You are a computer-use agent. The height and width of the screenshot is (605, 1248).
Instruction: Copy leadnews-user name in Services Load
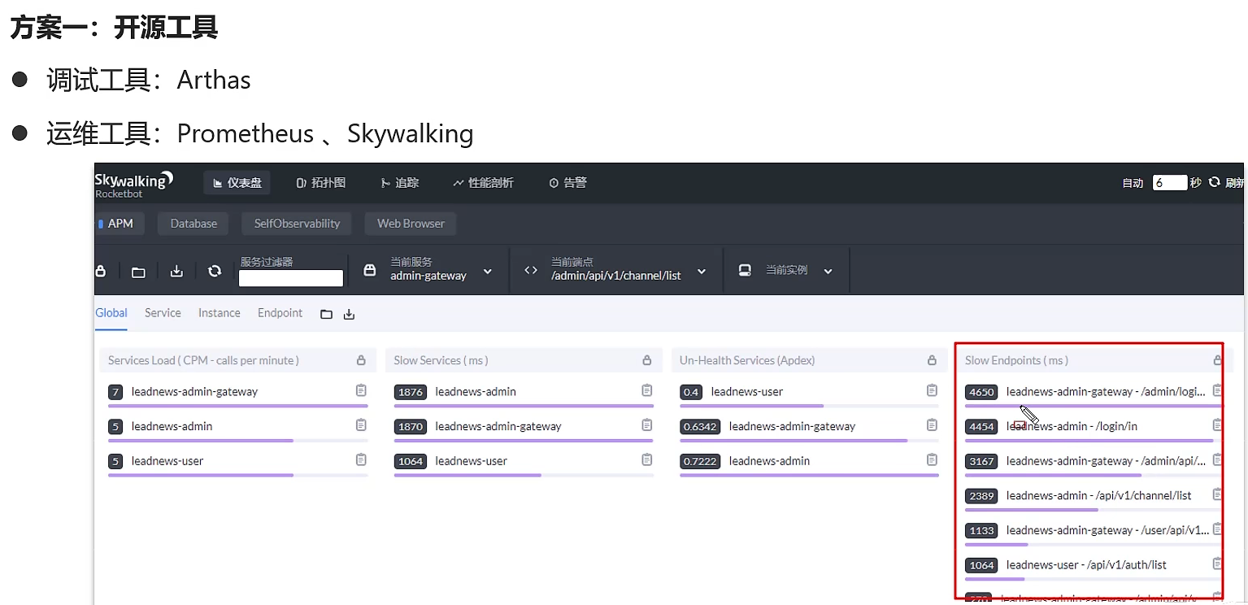(361, 460)
